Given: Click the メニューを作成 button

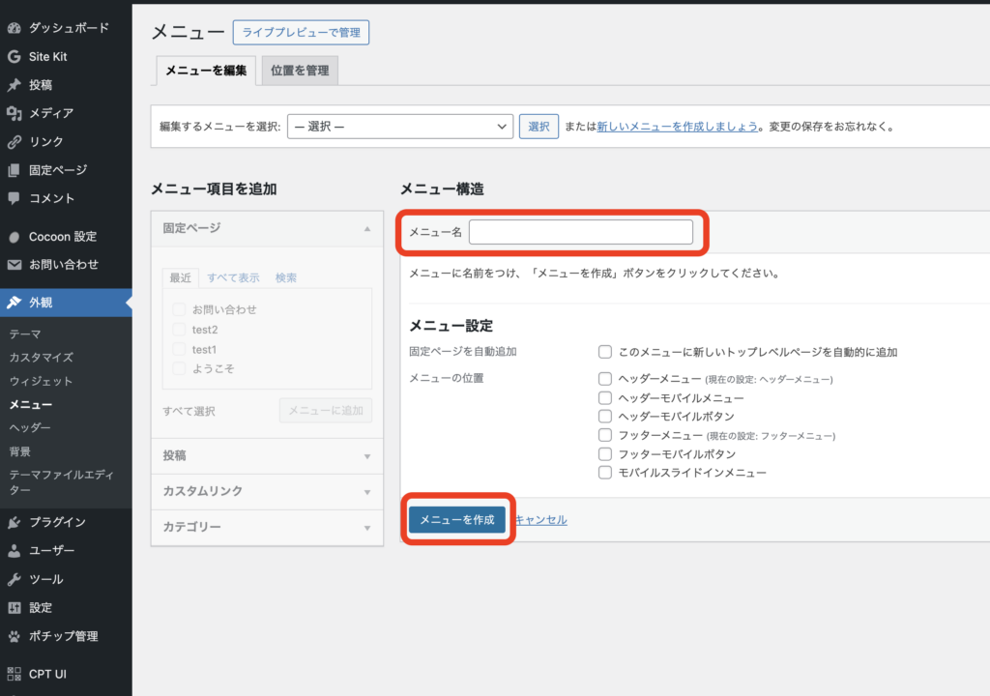Looking at the screenshot, I should 457,519.
